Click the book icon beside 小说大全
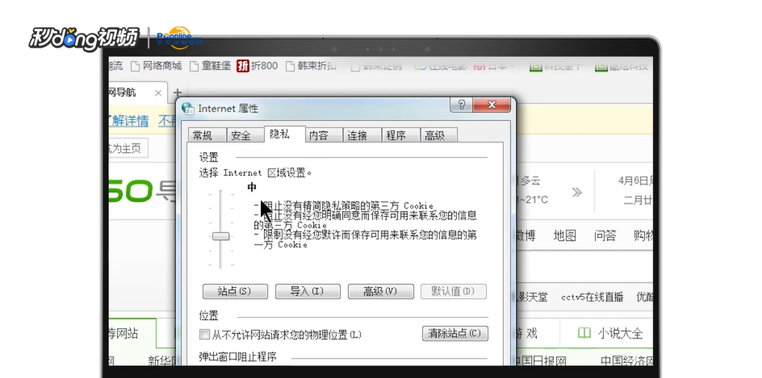 [x=584, y=333]
